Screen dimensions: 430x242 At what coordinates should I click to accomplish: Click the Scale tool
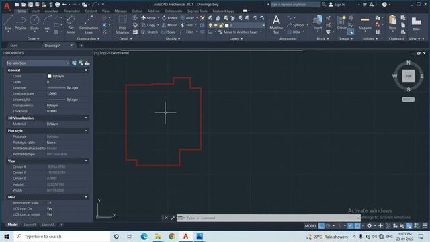tap(169, 32)
